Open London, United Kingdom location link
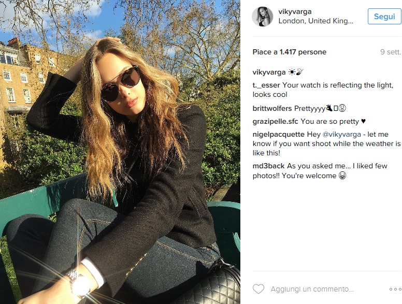 (316, 21)
